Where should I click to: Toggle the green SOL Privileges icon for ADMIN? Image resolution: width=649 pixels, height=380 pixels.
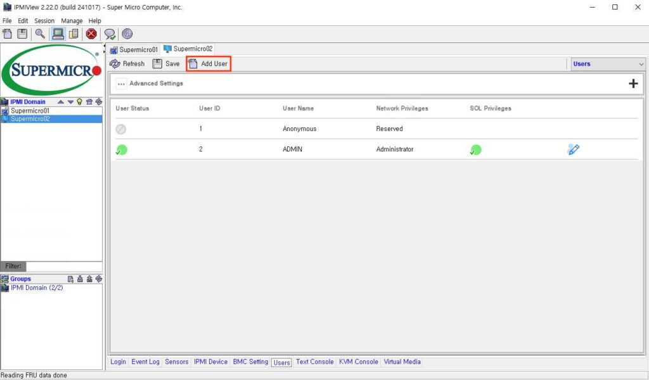click(475, 149)
